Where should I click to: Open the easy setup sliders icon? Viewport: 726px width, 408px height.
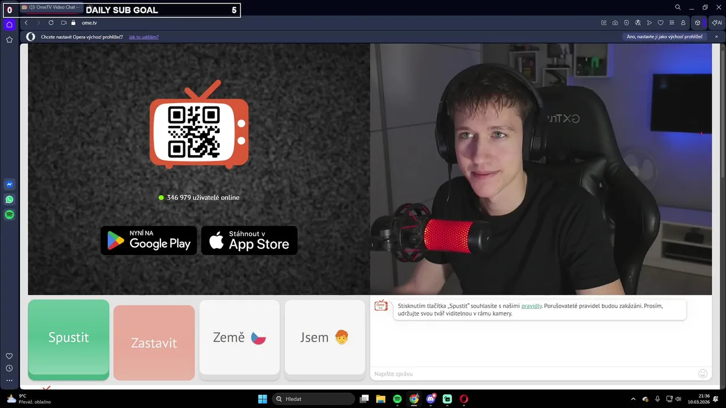point(672,23)
